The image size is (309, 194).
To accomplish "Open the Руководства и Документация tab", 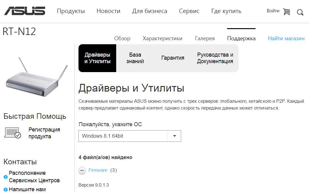I will click(215, 58).
